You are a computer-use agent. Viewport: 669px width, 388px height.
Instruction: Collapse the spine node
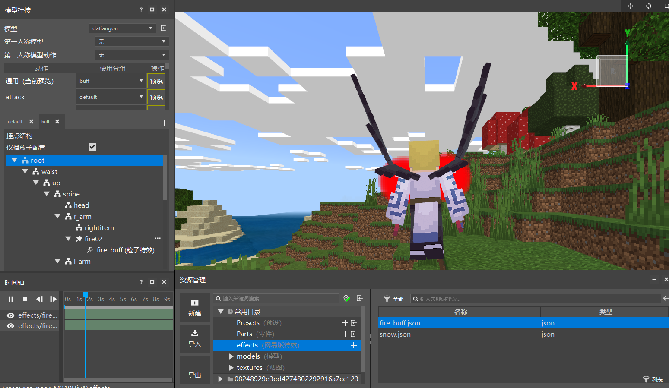(x=47, y=194)
